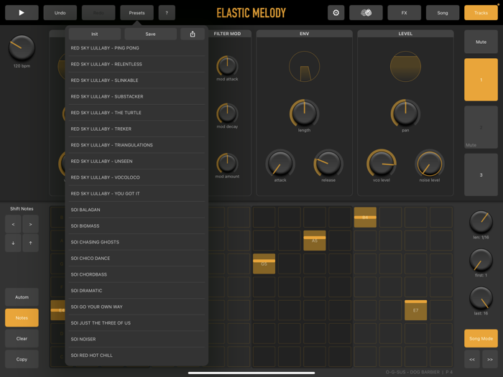Click the mod amount knob
Image resolution: width=503 pixels, height=377 pixels.
[228, 163]
